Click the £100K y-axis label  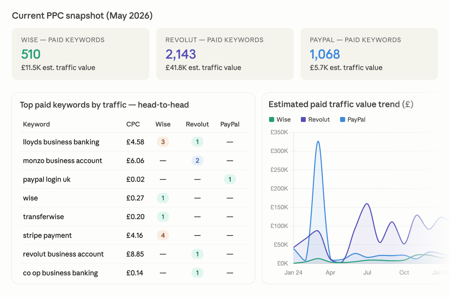[x=279, y=226]
